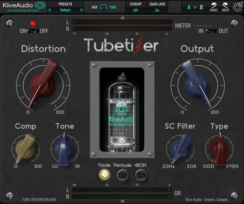Image resolution: width=244 pixels, height=204 pixels.
Task: Click the Tubetizer title logo
Action: [x=121, y=46]
